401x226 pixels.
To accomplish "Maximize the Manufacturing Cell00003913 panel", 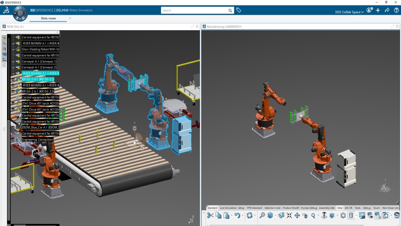I will pyautogui.click(x=393, y=26).
